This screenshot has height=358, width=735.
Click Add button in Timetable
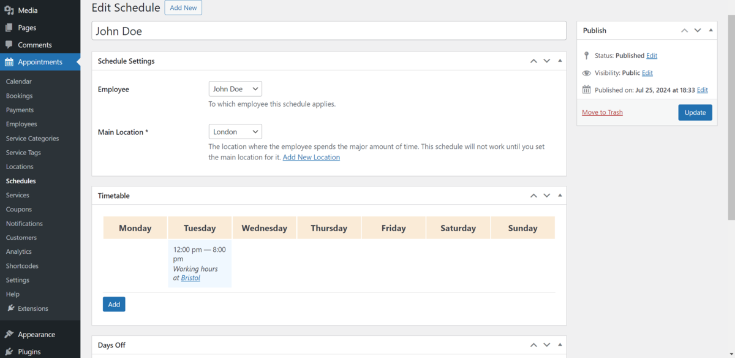coord(114,304)
